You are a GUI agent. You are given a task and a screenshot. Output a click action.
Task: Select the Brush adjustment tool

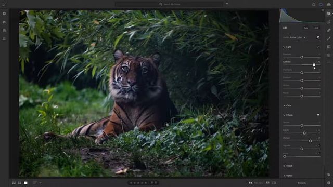click(x=329, y=38)
